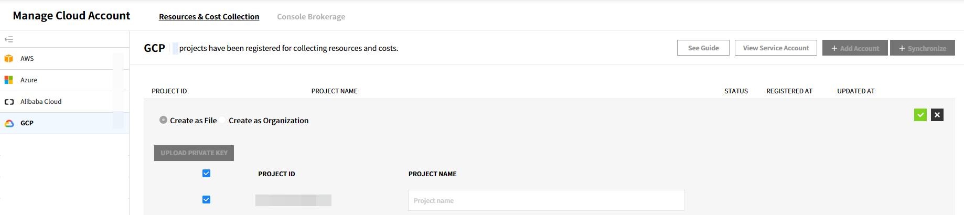Select the Create as File radio option
This screenshot has height=215, width=964.
(x=164, y=120)
